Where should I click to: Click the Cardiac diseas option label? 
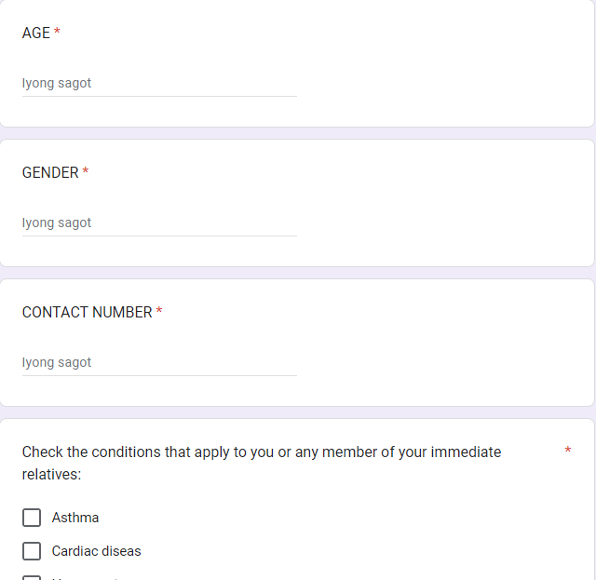point(97,551)
